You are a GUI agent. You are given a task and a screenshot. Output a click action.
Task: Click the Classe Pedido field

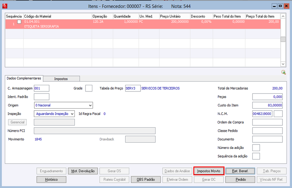(268, 131)
